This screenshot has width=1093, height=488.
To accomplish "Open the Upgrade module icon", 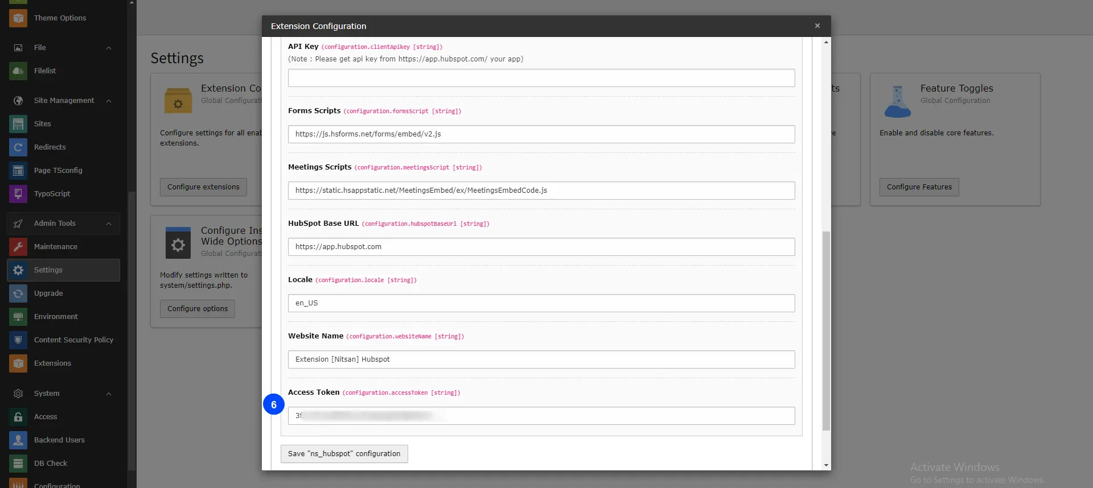I will (x=18, y=293).
